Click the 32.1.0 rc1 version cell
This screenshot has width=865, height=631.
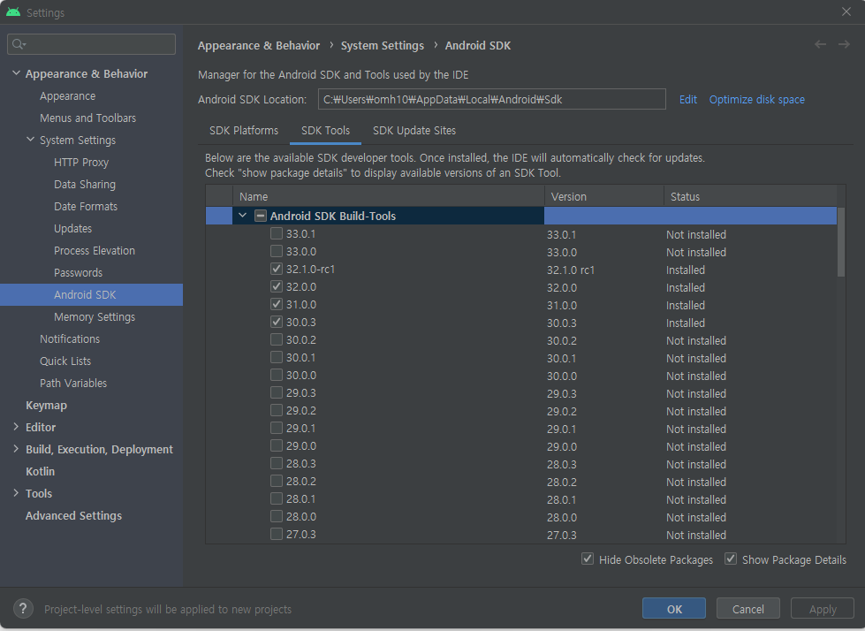pos(571,270)
